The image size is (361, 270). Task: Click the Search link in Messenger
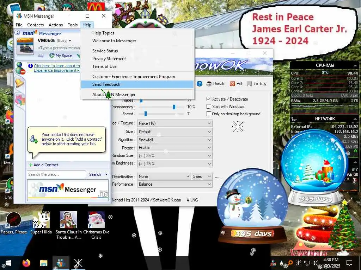95,174
